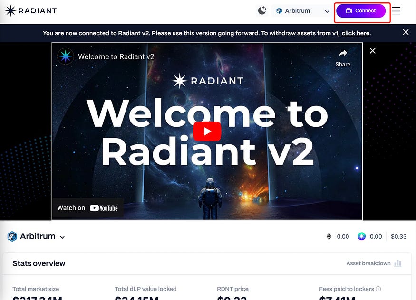This screenshot has width=416, height=300.
Task: Click the Stats overview heading
Action: point(39,263)
